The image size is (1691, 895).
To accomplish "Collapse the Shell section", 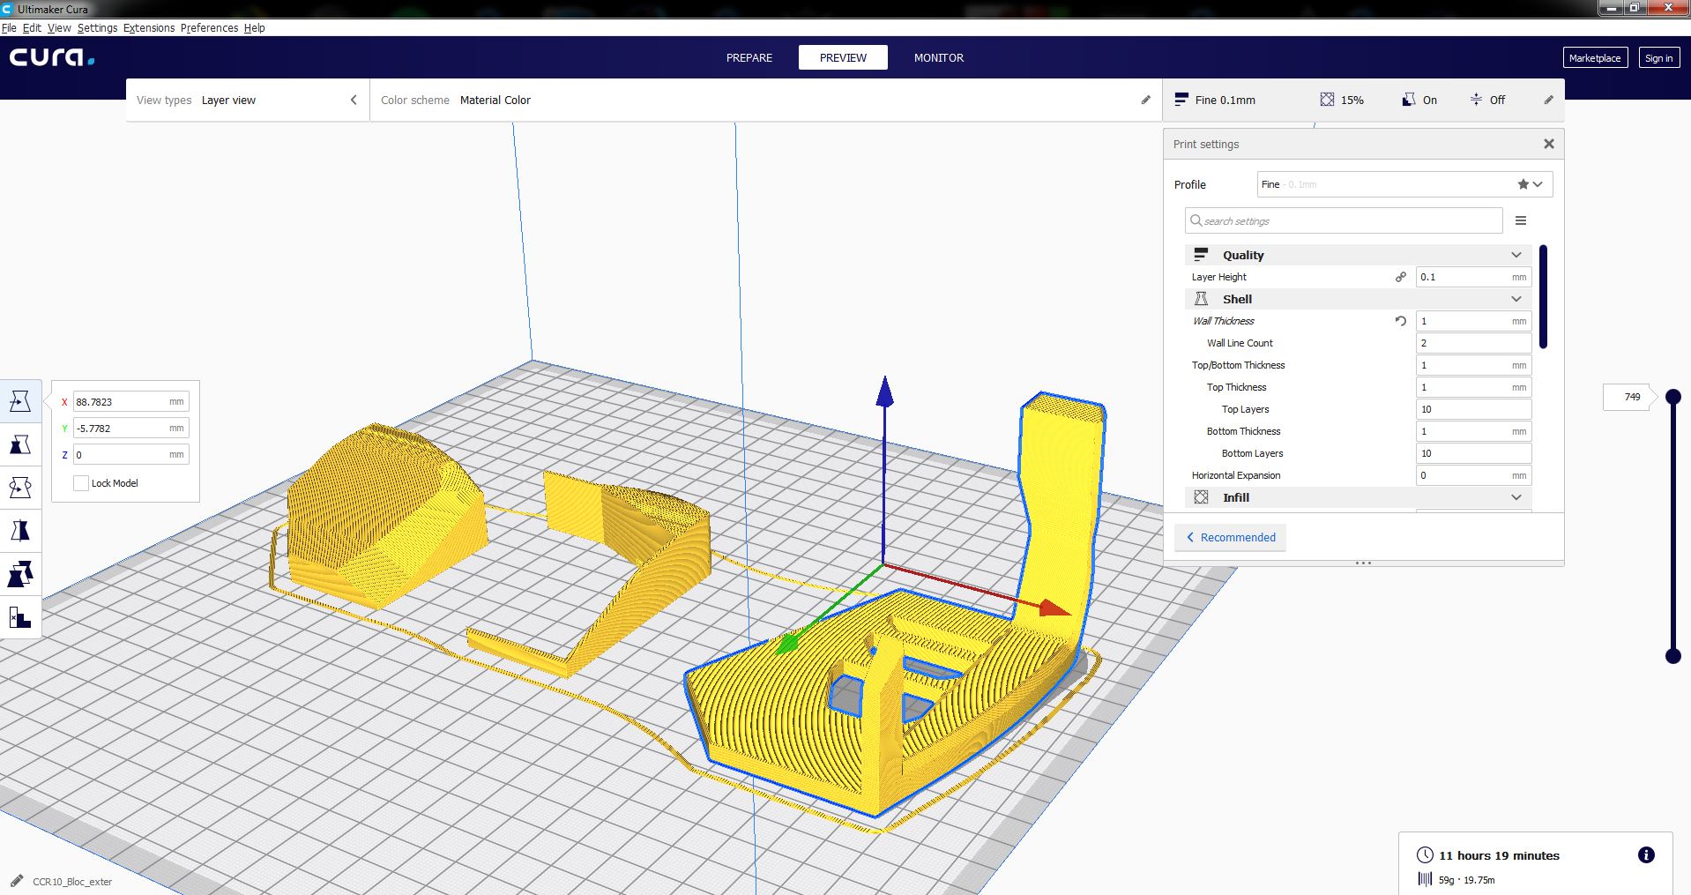I will point(1516,299).
